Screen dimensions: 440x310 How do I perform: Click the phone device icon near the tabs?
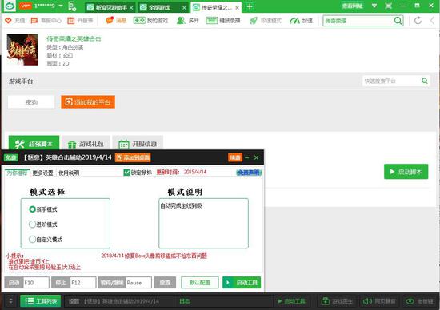[72, 6]
